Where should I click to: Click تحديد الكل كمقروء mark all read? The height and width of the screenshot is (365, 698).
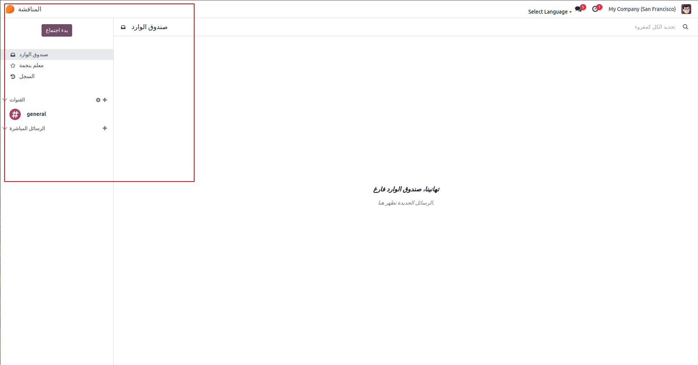tap(655, 27)
